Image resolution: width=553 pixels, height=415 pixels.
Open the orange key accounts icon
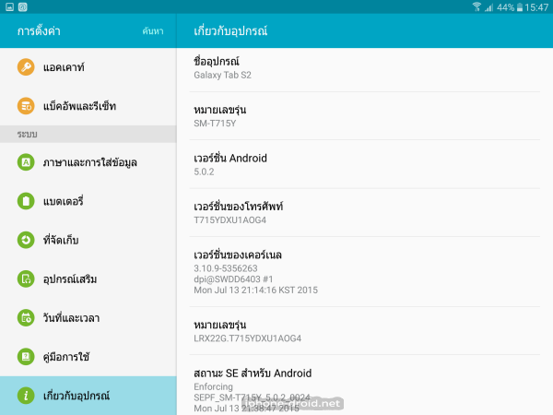[26, 67]
